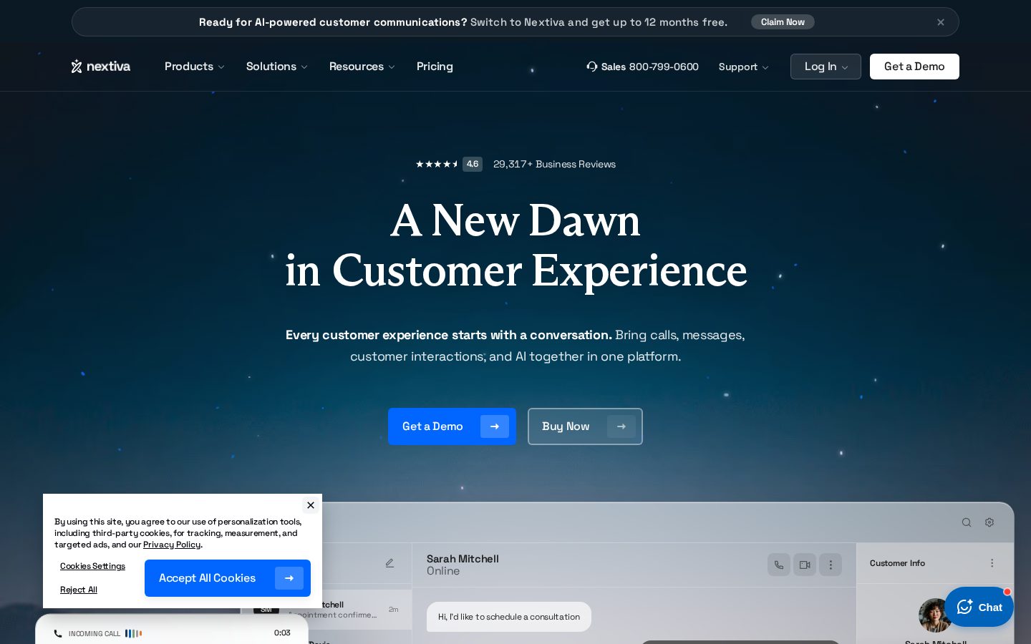This screenshot has height=644, width=1031.
Task: Open Customer Info options menu
Action: [992, 563]
